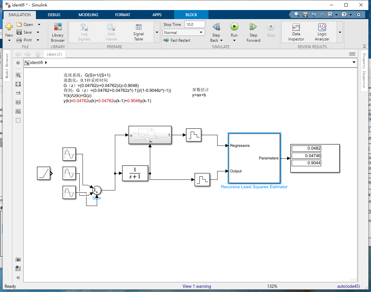Click Fit to View in the canvas palette
Screen dimensions: 371x292
click(18, 84)
